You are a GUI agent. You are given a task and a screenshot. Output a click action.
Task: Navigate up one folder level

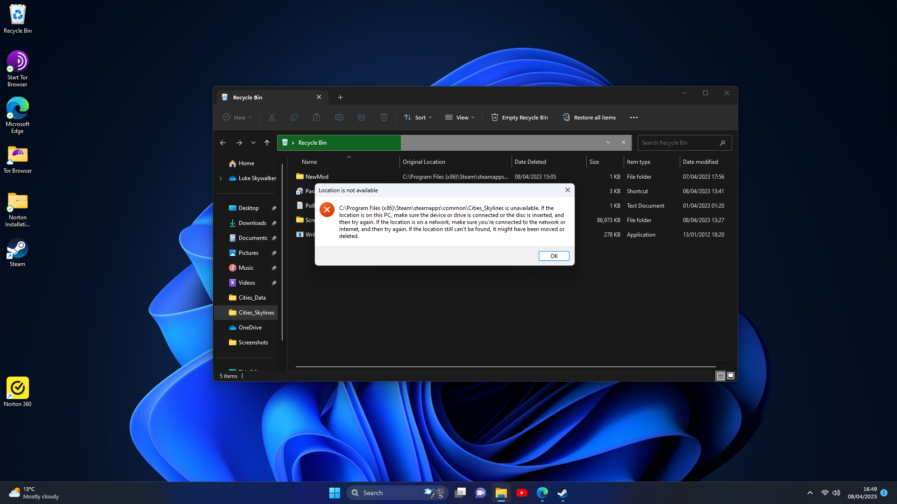267,143
